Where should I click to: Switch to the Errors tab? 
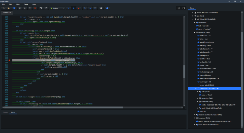pos(13,112)
